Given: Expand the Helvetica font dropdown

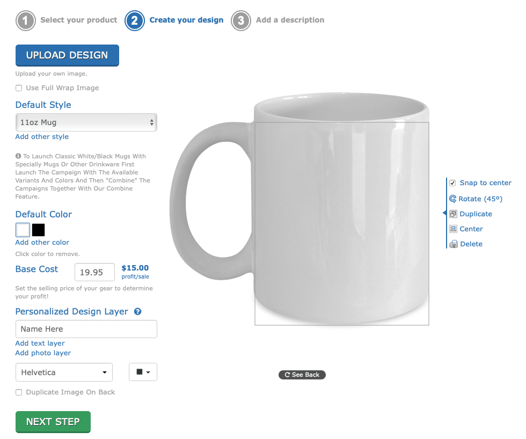Looking at the screenshot, I should (64, 372).
